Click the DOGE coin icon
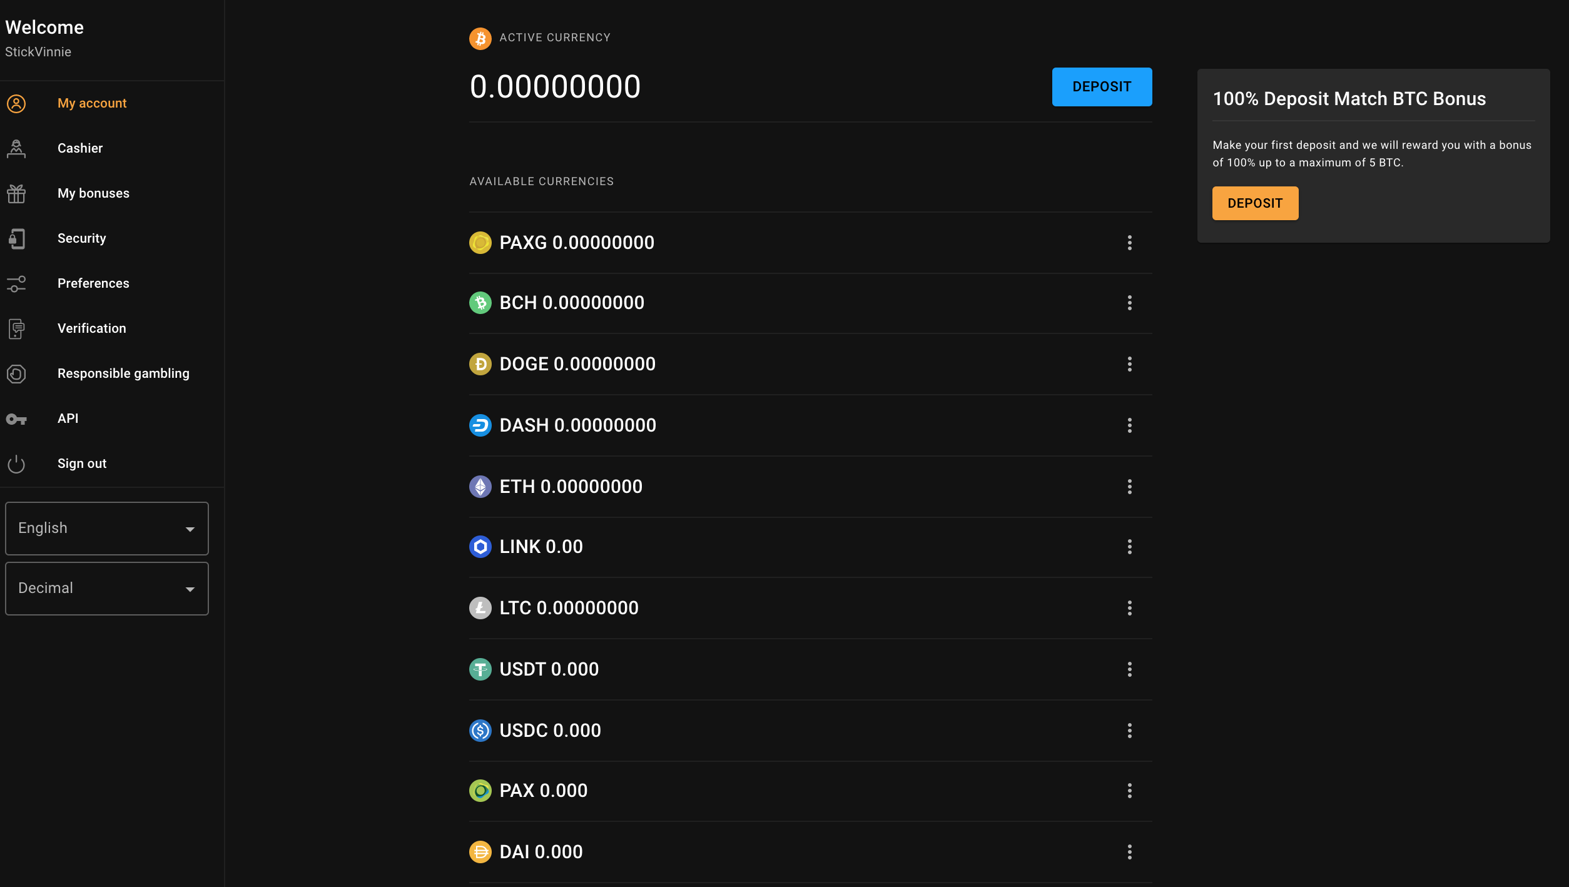The width and height of the screenshot is (1569, 887). point(480,364)
